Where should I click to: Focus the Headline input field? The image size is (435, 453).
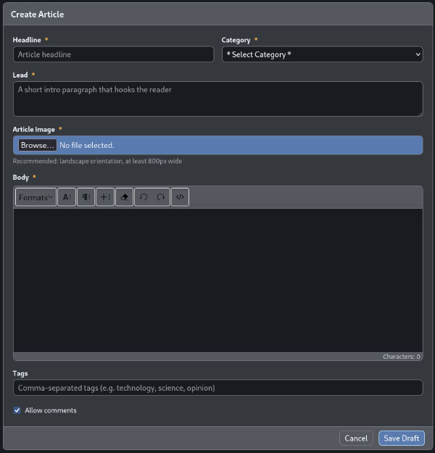(113, 54)
